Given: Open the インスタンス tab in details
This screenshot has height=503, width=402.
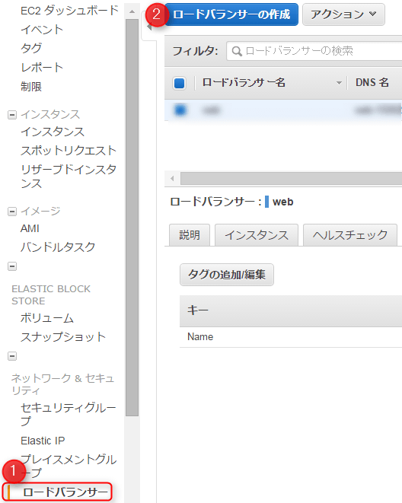Looking at the screenshot, I should (257, 235).
